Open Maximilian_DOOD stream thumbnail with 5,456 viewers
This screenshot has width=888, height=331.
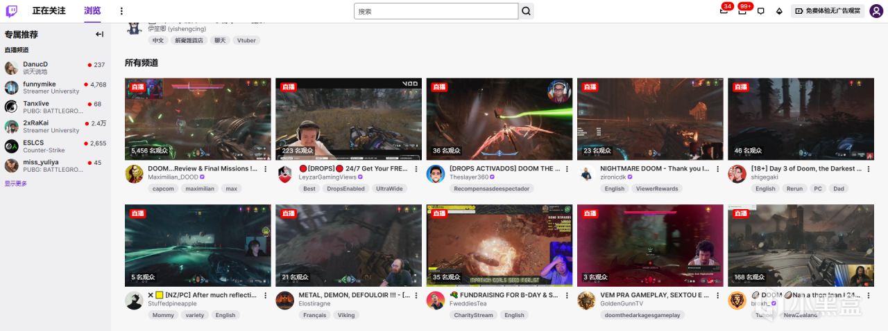click(x=198, y=119)
